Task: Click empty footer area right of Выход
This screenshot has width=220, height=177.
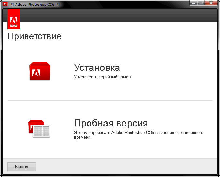Action: tap(126, 167)
